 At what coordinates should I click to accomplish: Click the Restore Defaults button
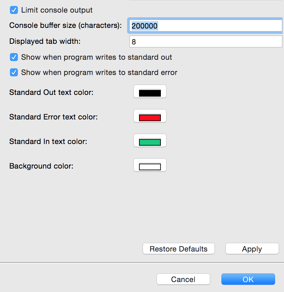coord(178,249)
